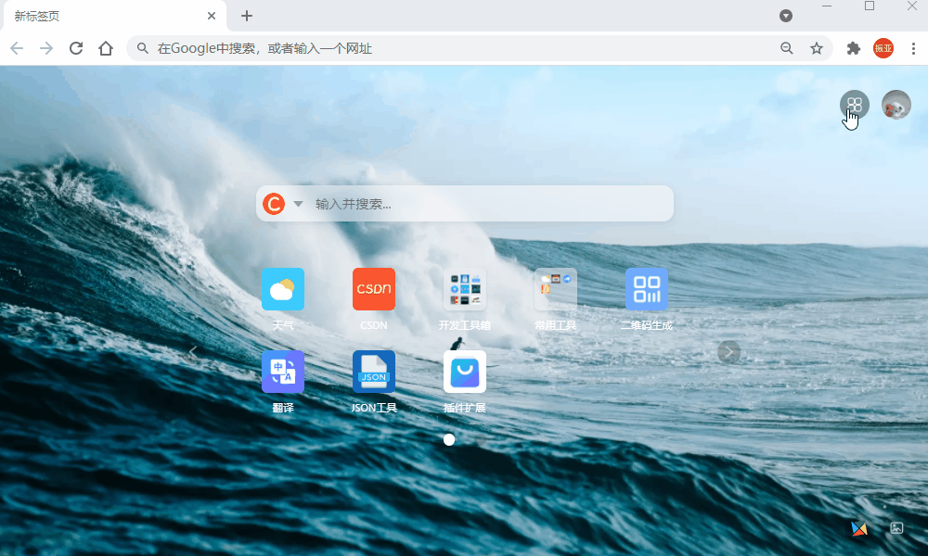
Task: Bookmark the page with the star
Action: pyautogui.click(x=816, y=47)
